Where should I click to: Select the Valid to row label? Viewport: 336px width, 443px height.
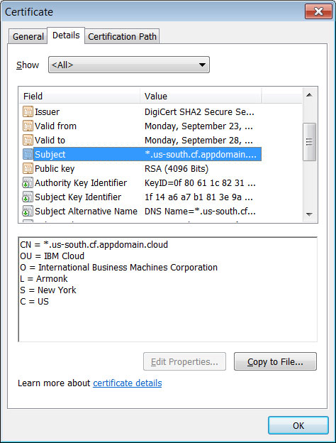pos(50,140)
